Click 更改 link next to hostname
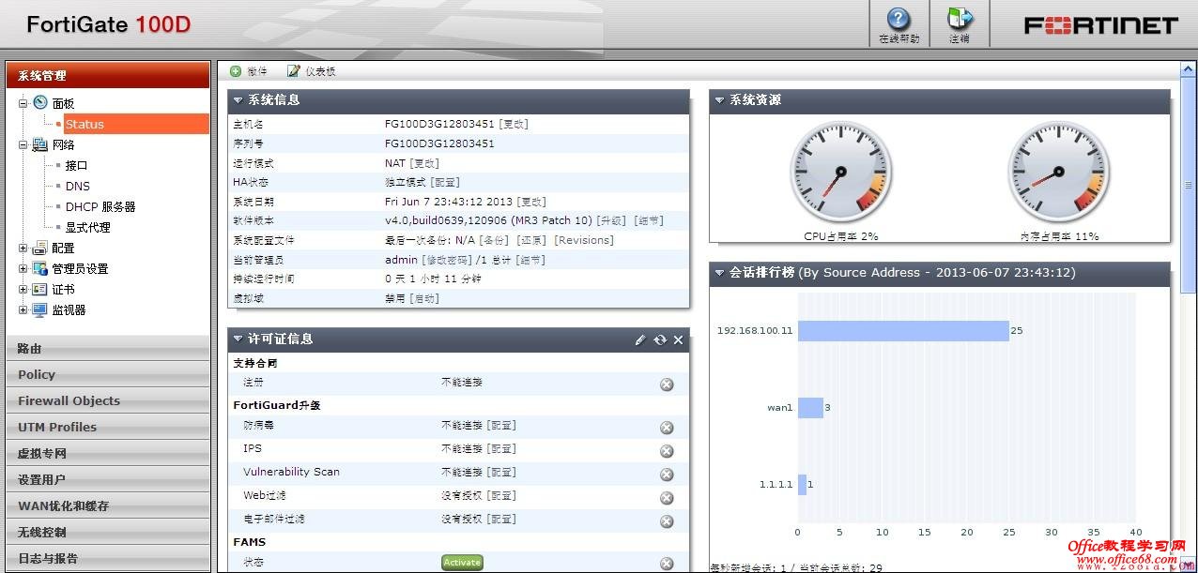Image resolution: width=1198 pixels, height=573 pixels. pos(514,124)
